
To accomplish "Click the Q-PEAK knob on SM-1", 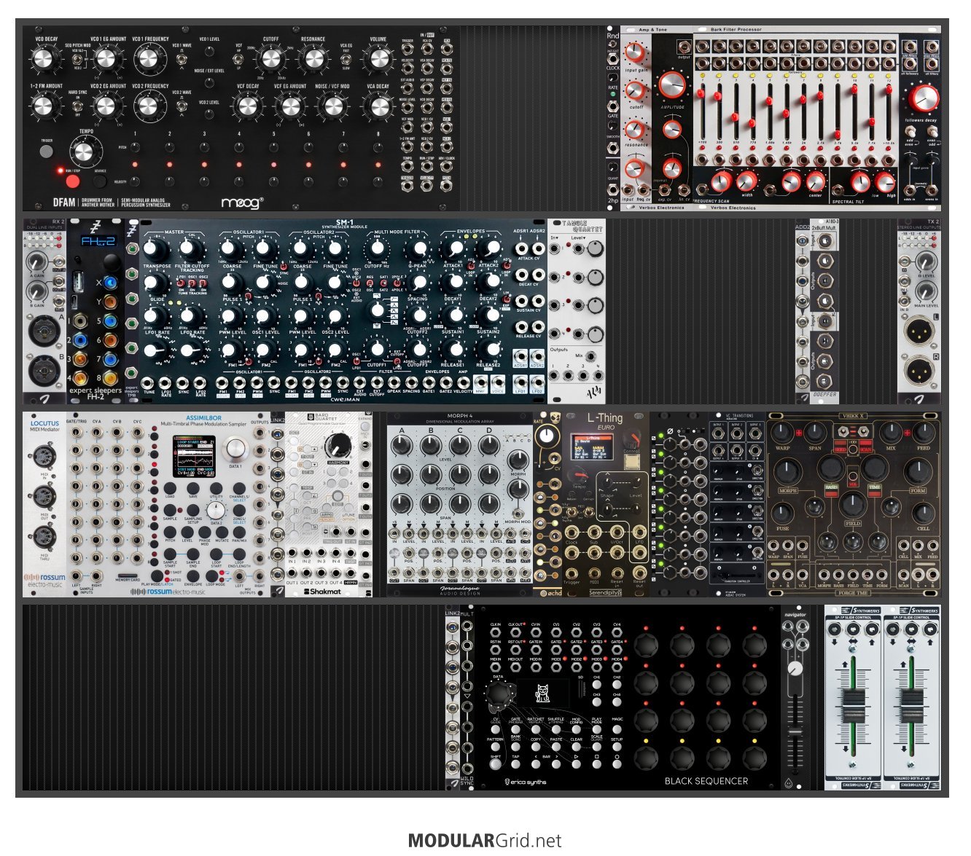I will point(419,250).
